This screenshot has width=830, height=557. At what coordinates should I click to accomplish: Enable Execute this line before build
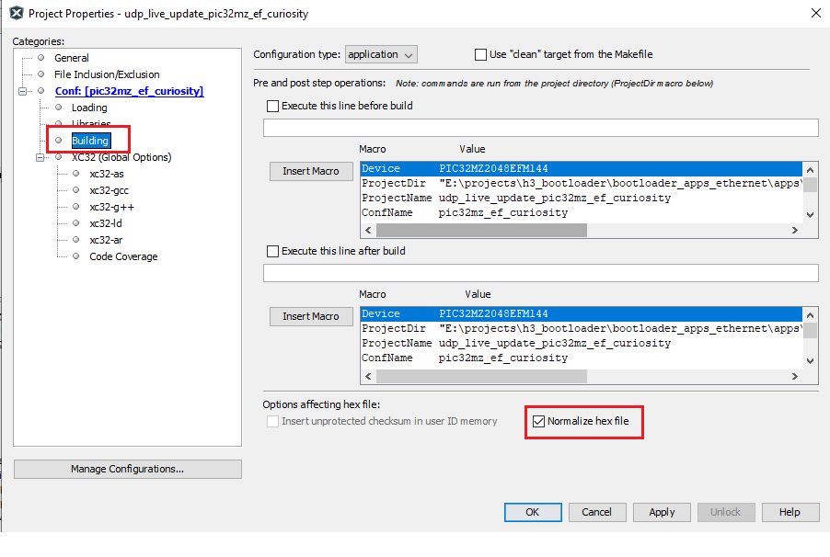[x=272, y=106]
